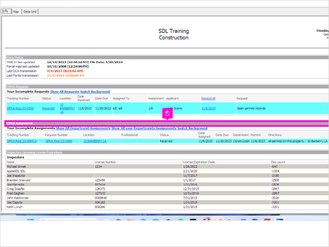Click Inspectors Upcoming License Expirations header

coord(167,153)
